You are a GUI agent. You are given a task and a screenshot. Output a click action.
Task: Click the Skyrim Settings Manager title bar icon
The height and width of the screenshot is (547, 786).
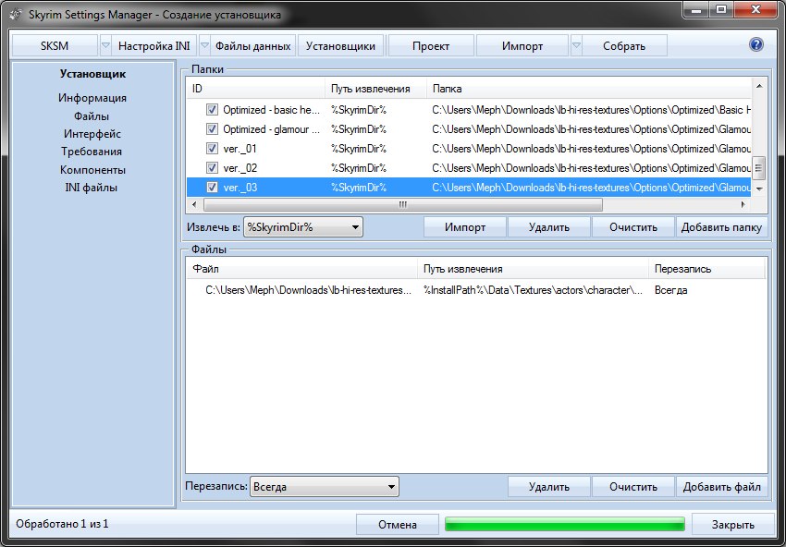pos(16,15)
